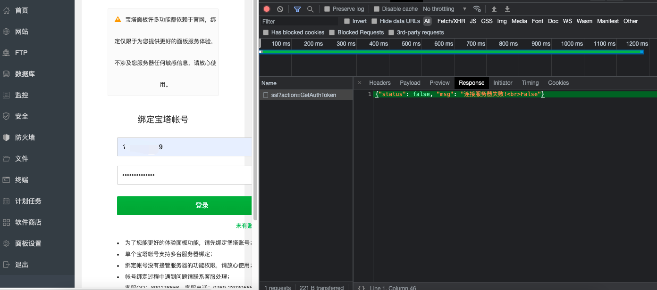Open the 网站 globe icon in sidebar

[7, 32]
